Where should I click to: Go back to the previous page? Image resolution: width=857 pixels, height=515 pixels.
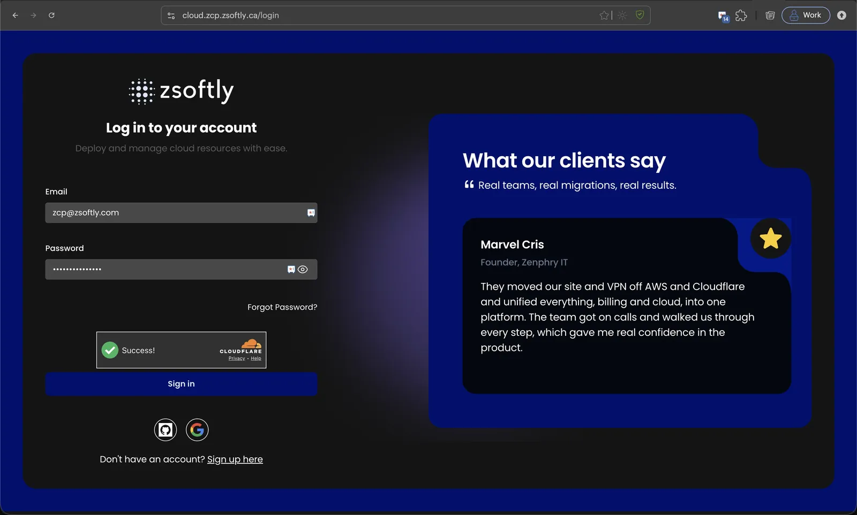tap(16, 16)
